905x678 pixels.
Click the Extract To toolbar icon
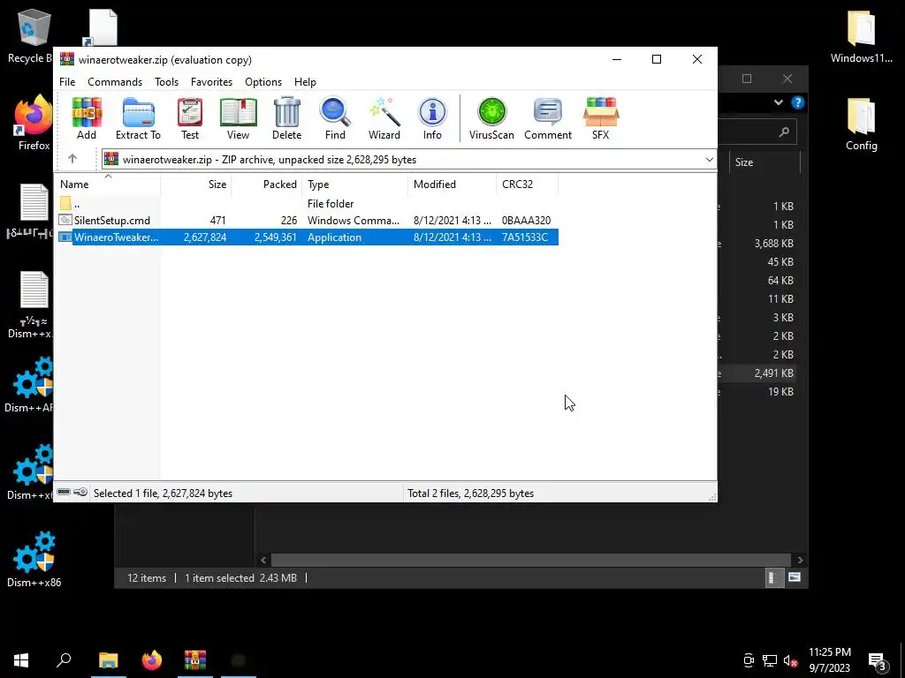tap(138, 119)
